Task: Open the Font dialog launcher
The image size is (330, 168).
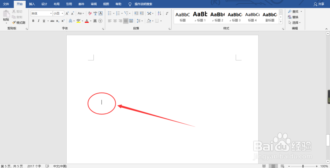Action: click(103, 29)
